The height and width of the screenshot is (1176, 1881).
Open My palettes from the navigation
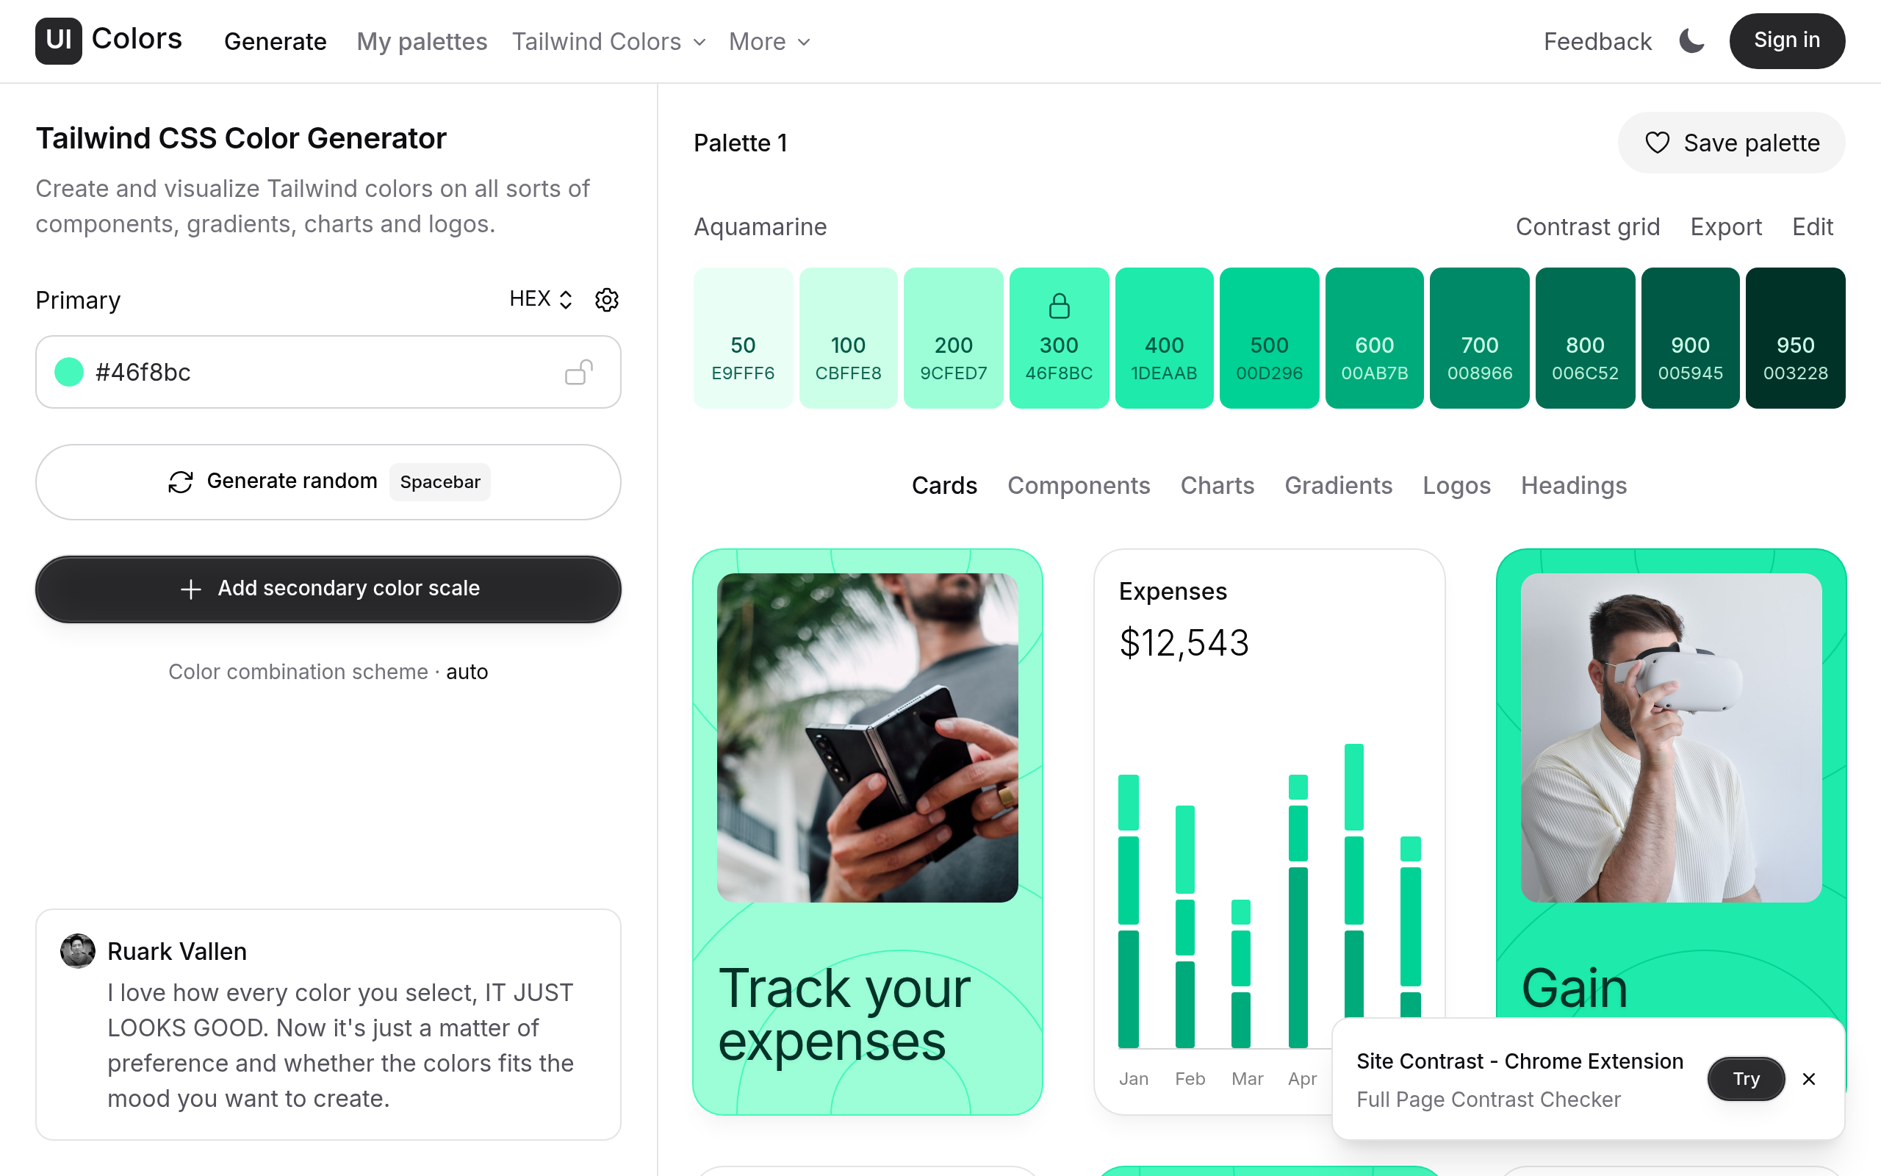pos(421,41)
